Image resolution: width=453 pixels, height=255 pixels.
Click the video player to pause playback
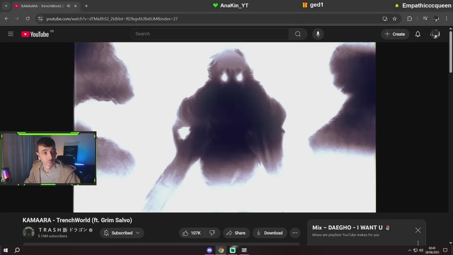click(225, 127)
